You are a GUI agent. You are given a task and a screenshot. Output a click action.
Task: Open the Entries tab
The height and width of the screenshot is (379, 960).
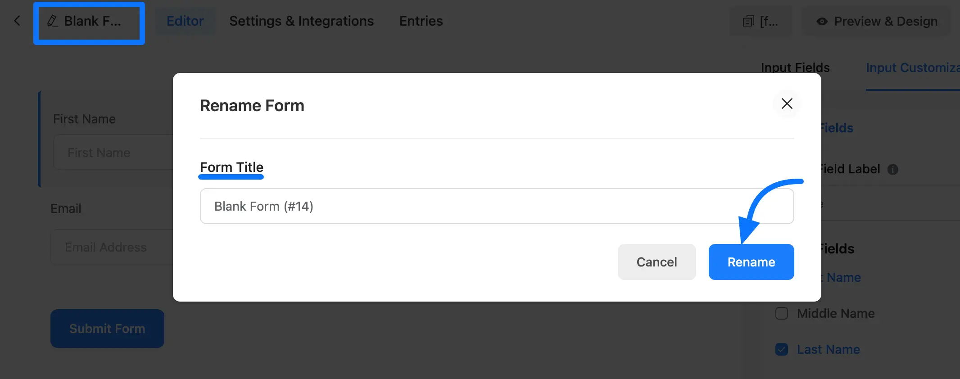420,21
